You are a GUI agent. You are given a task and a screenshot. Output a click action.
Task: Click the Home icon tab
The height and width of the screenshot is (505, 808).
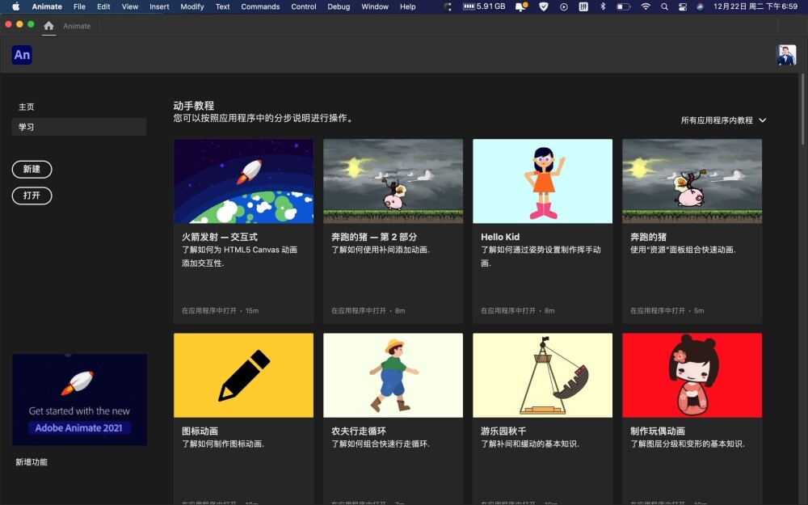click(48, 26)
